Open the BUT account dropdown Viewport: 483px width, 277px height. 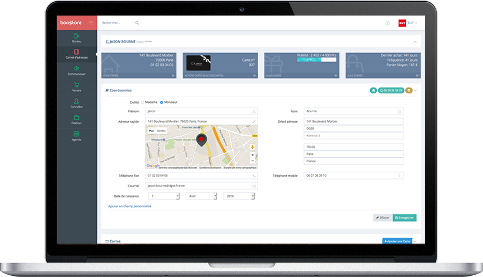[x=413, y=23]
